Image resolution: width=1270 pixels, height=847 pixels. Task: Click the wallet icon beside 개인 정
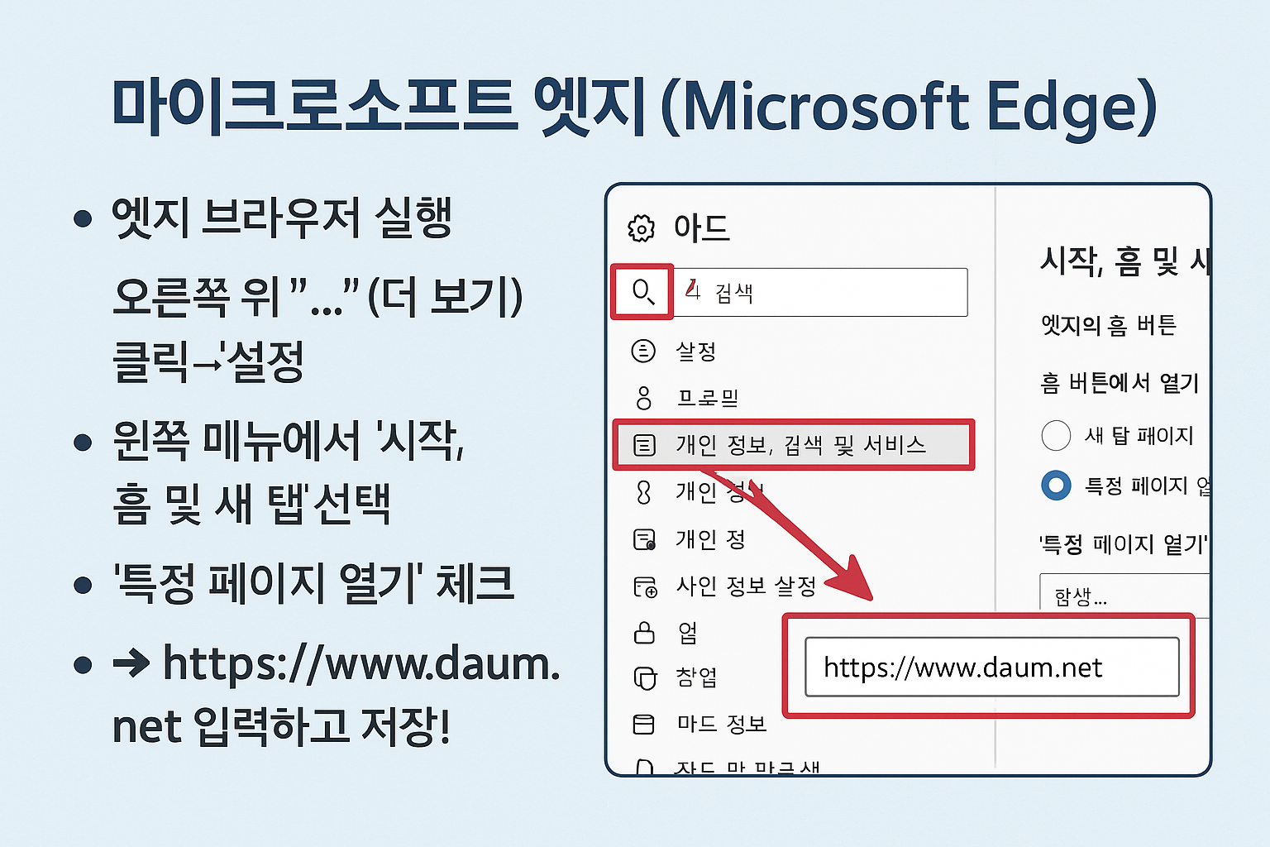pyautogui.click(x=644, y=539)
